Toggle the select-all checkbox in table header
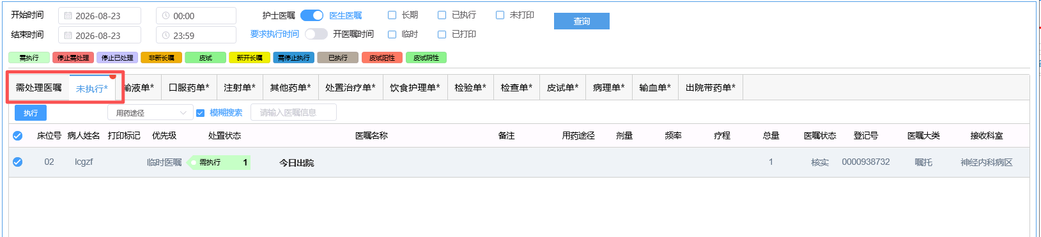This screenshot has width=1041, height=237. (x=17, y=135)
